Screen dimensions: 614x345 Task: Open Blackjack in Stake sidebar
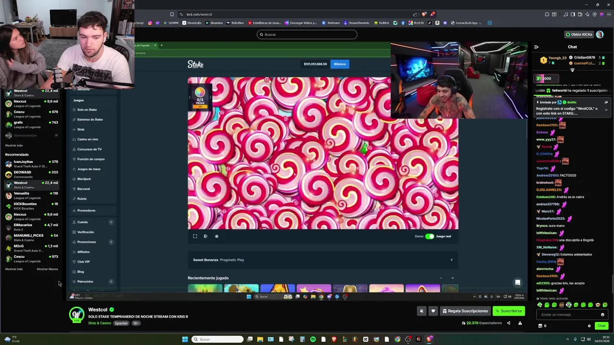tap(84, 179)
